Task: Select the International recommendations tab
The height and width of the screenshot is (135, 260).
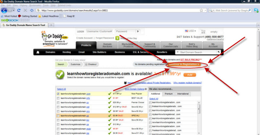Action: point(183,94)
